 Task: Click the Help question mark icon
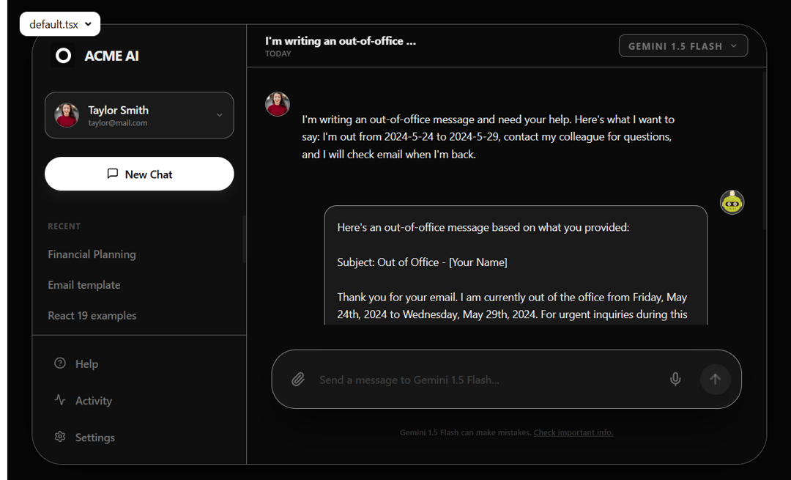(x=60, y=363)
